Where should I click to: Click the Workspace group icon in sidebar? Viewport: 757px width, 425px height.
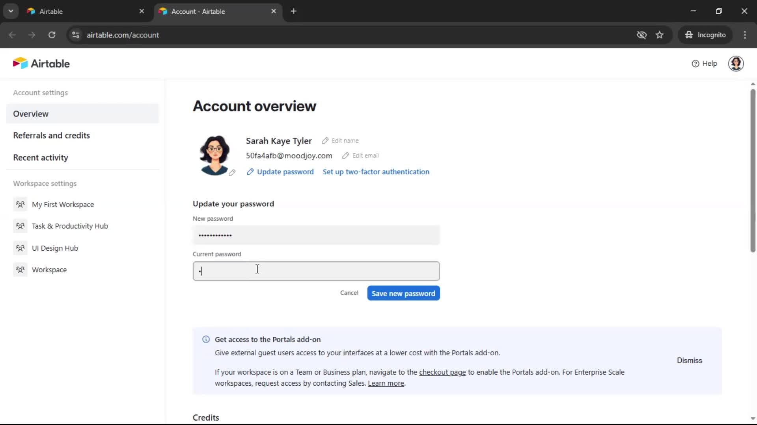point(20,270)
